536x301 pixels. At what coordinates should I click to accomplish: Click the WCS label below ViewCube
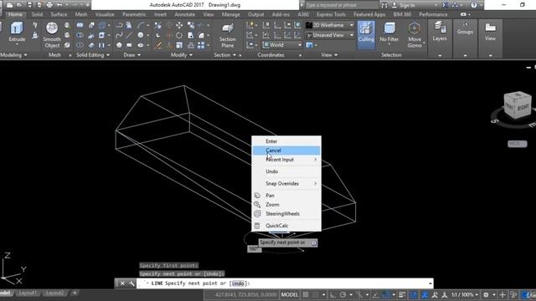pyautogui.click(x=517, y=144)
